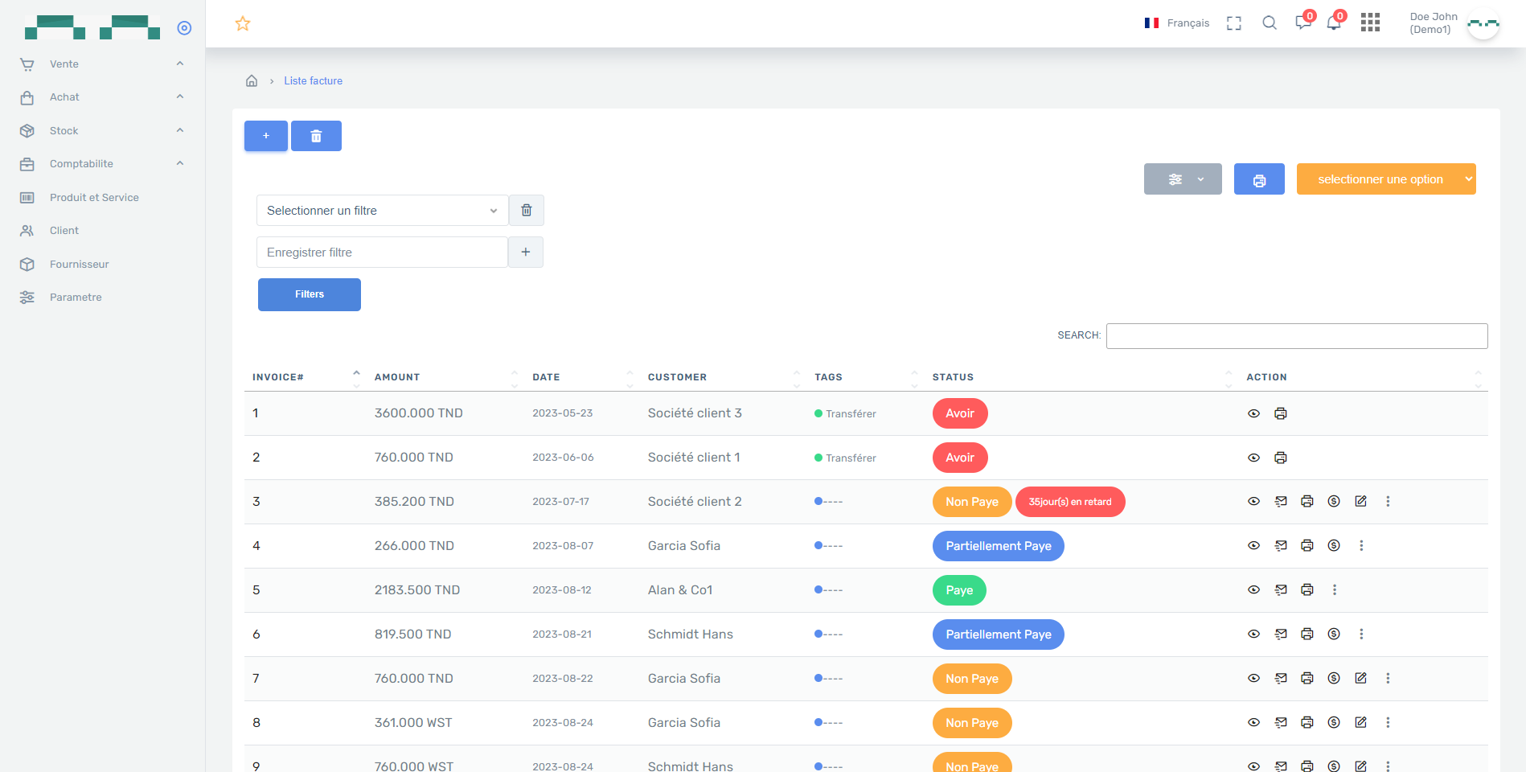The height and width of the screenshot is (772, 1526).
Task: View invoice 6 eye icon
Action: [1253, 634]
